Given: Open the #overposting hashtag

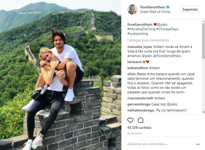Looking at the screenshot, I should pyautogui.click(x=138, y=34).
